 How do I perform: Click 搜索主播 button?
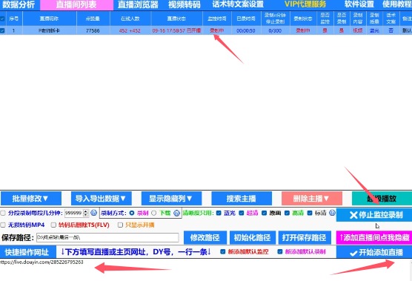[x=242, y=199]
